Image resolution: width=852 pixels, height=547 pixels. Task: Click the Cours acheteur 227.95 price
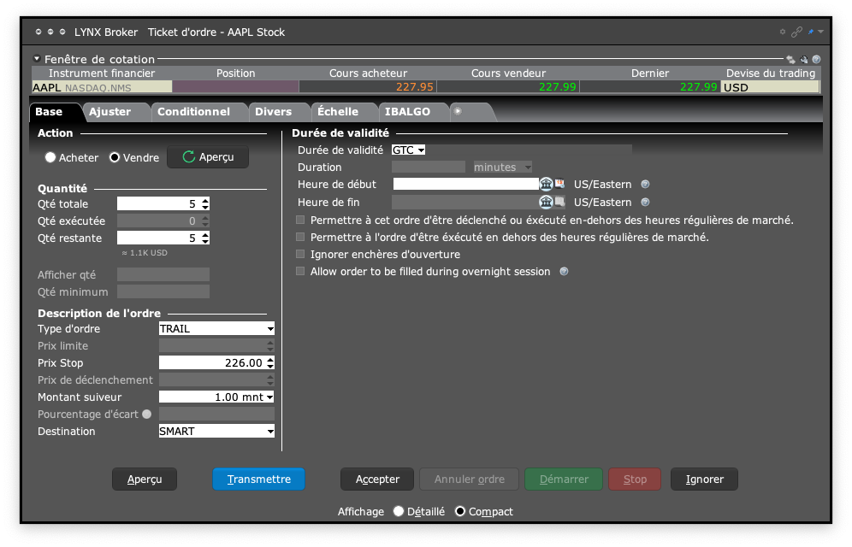[368, 87]
